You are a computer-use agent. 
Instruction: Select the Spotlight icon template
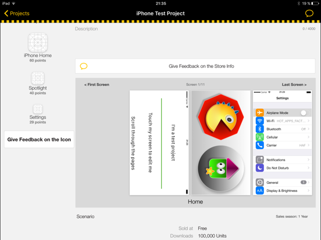point(38,78)
